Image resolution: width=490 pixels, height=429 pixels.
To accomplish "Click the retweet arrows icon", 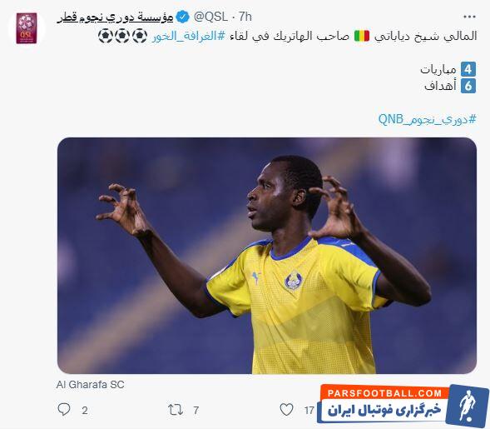I will (176, 410).
